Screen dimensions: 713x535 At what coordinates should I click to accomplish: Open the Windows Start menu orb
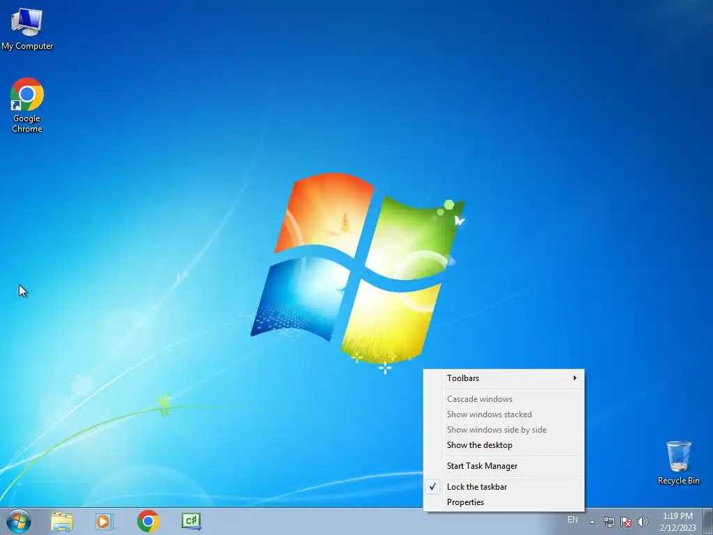tap(19, 521)
